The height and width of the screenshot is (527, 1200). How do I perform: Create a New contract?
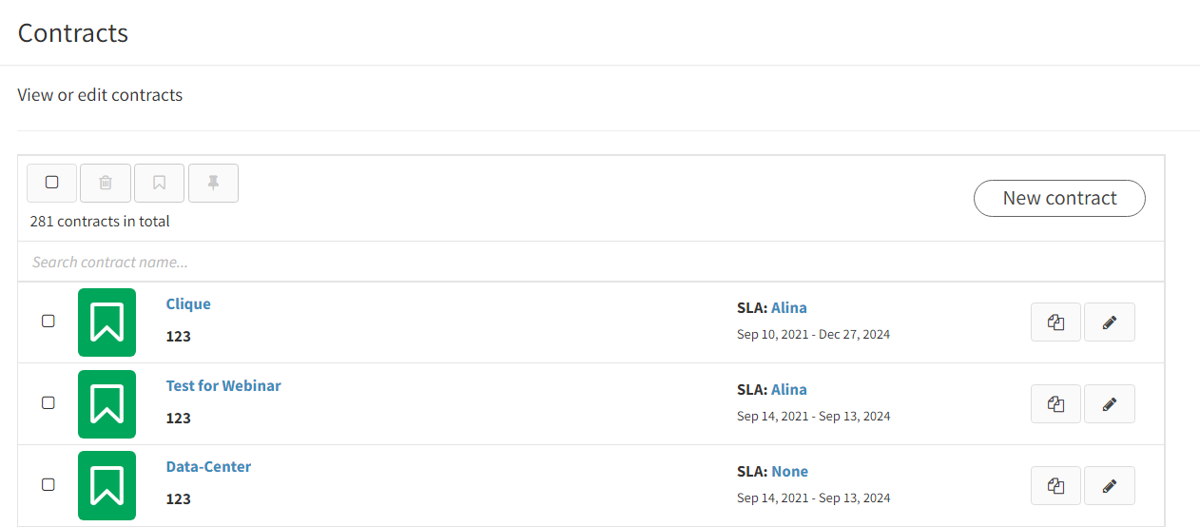(1059, 198)
